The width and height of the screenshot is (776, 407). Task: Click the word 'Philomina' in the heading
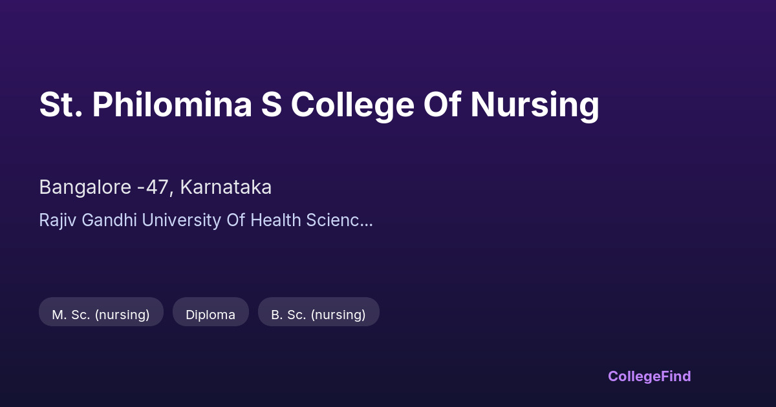point(172,105)
